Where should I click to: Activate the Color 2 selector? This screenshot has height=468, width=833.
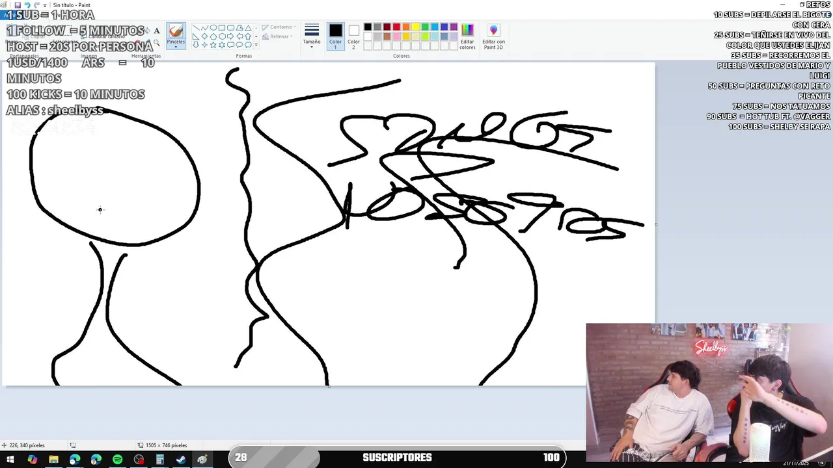pos(353,36)
